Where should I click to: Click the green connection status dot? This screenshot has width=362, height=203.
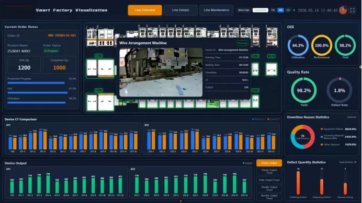click(x=294, y=10)
